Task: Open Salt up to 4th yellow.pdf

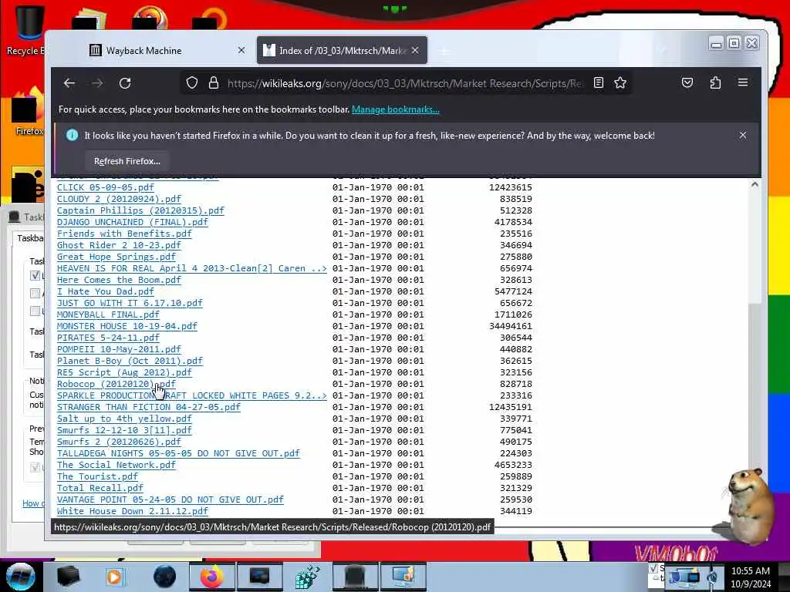Action: 124,419
